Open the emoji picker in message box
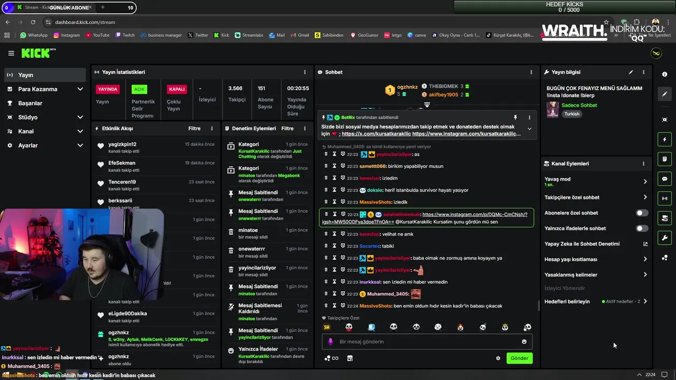Image resolution: width=676 pixels, height=380 pixels. pyautogui.click(x=524, y=341)
